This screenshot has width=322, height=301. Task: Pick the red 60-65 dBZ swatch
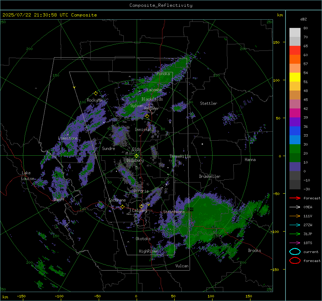pyautogui.click(x=295, y=50)
